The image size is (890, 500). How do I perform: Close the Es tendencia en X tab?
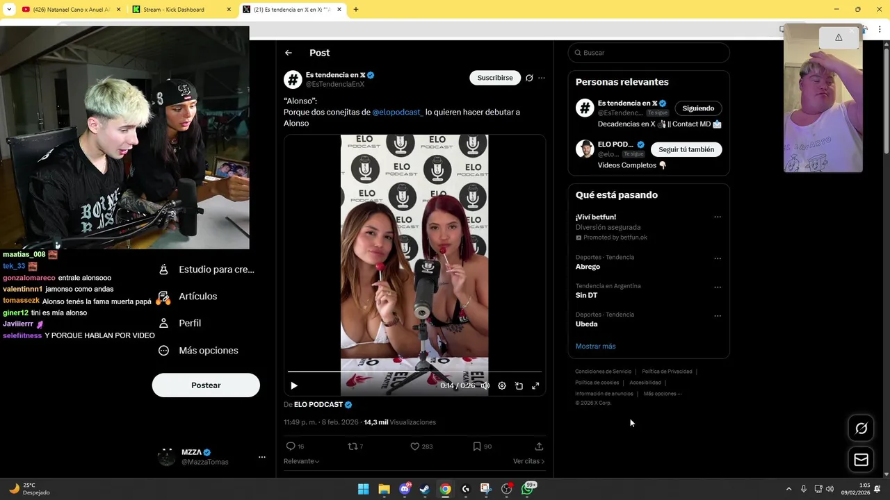tap(339, 10)
